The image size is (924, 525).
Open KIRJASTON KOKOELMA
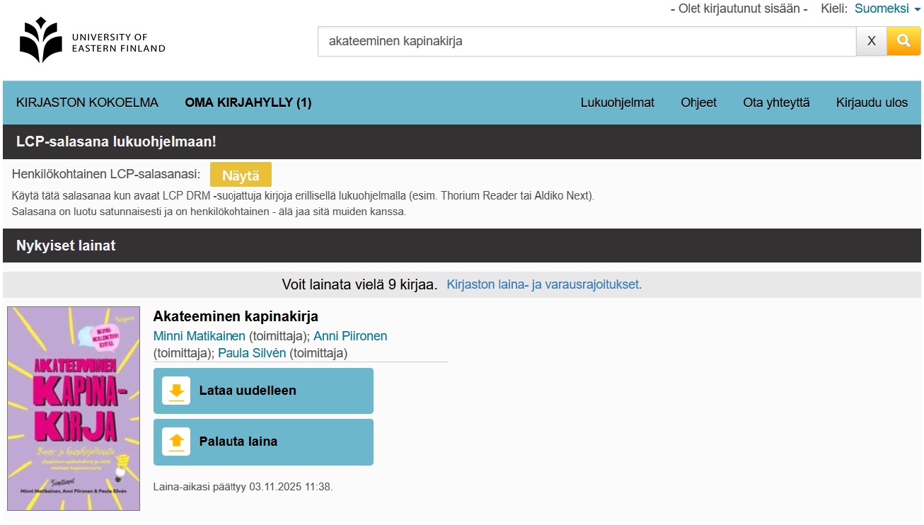pos(86,102)
